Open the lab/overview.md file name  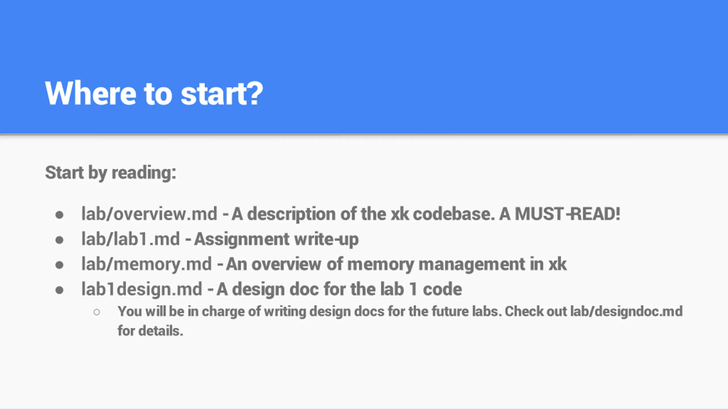149,214
